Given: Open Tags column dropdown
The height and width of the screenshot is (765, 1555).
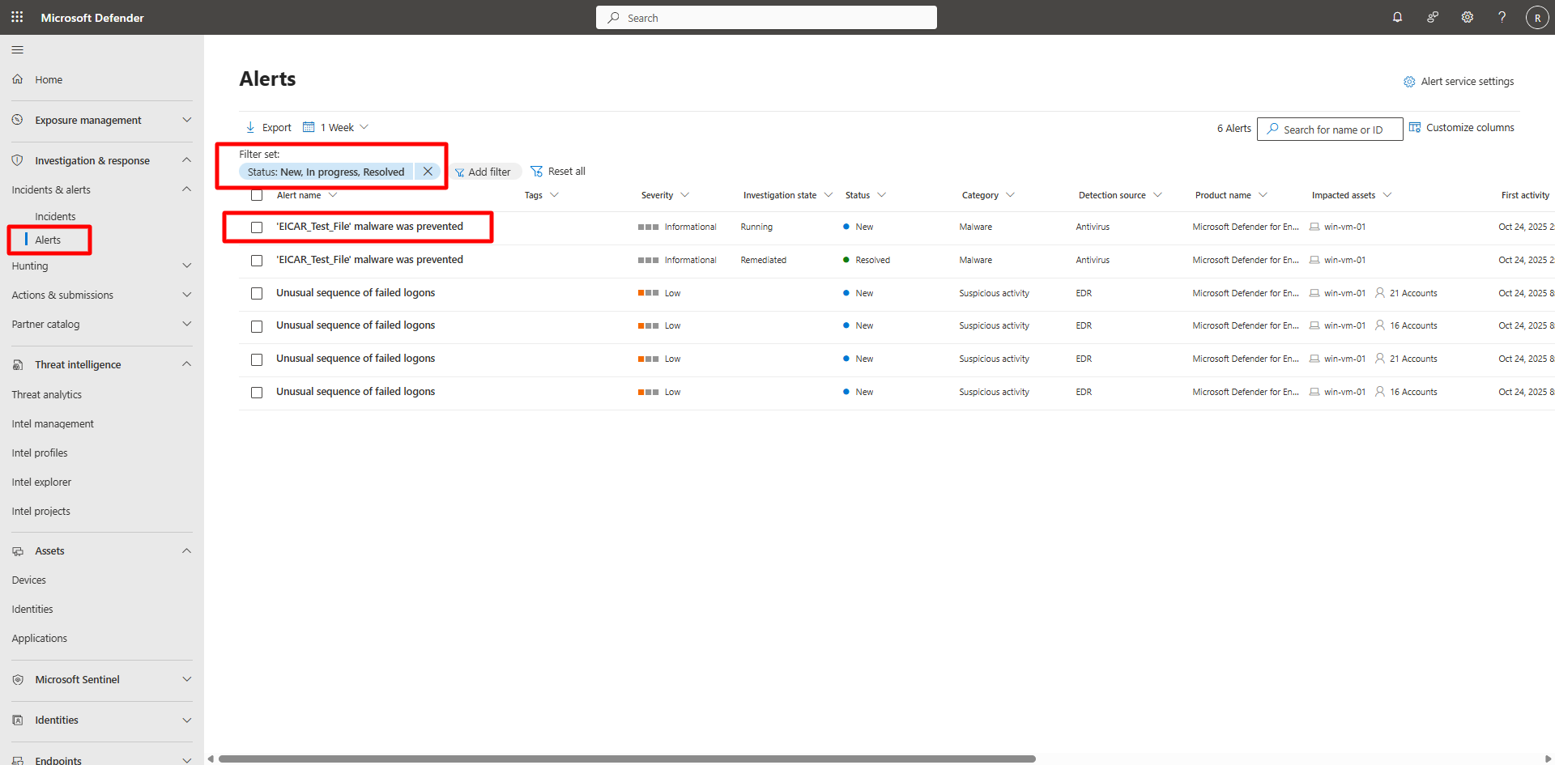Looking at the screenshot, I should 555,195.
